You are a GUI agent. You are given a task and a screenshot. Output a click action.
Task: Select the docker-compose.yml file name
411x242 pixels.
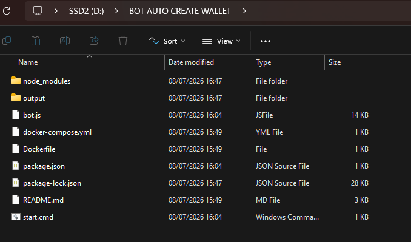click(x=57, y=132)
